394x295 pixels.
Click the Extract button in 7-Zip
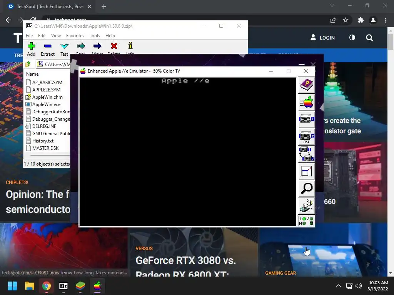click(x=47, y=49)
